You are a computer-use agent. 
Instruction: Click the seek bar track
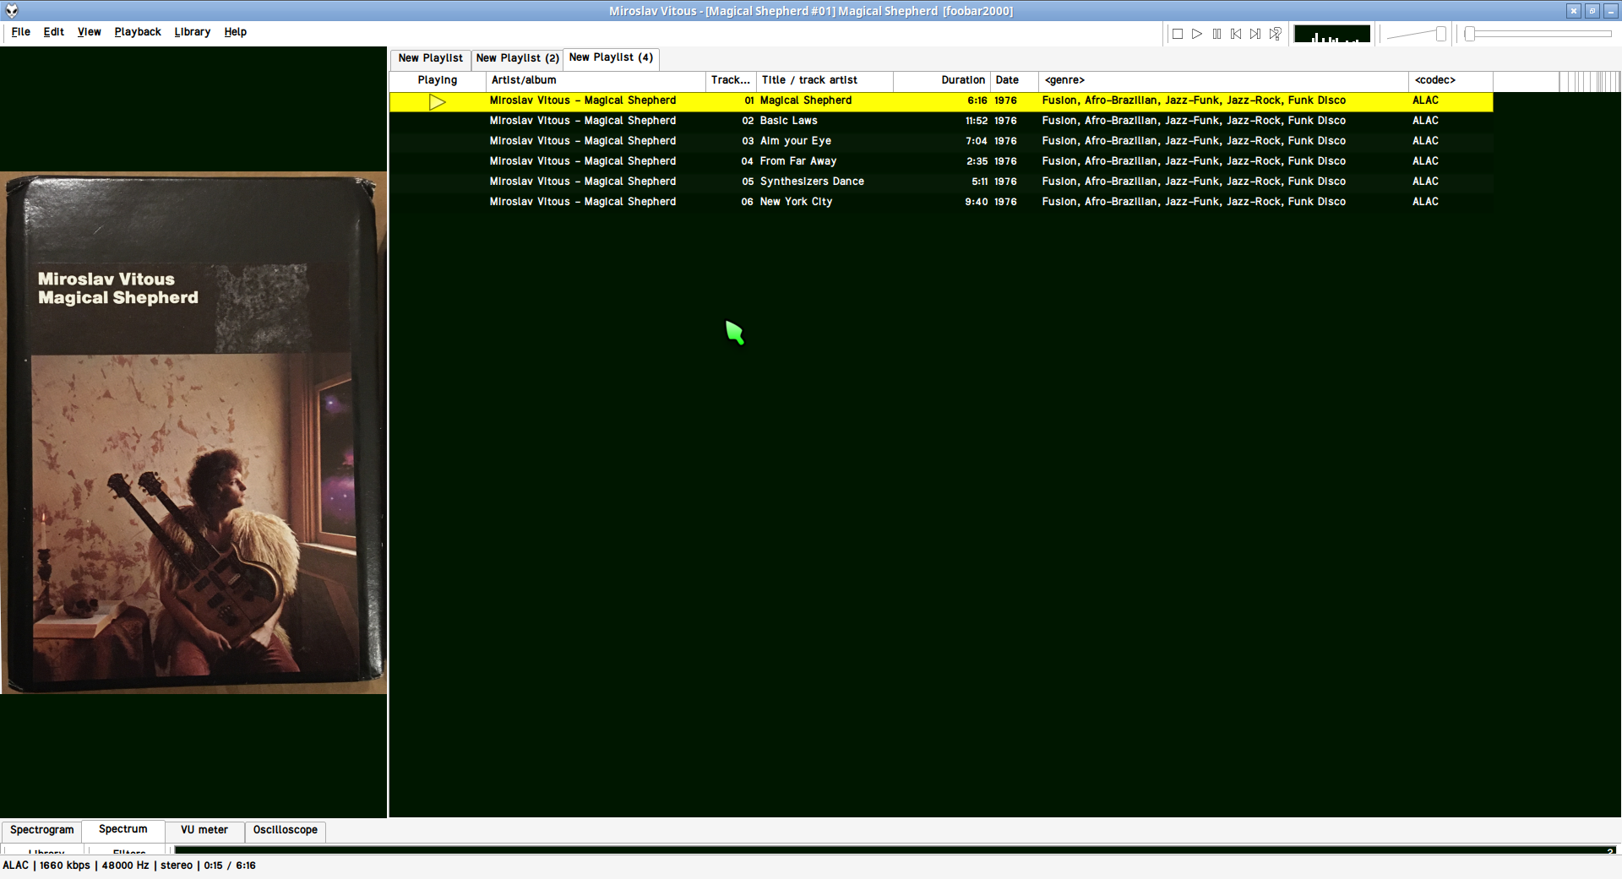[1538, 34]
